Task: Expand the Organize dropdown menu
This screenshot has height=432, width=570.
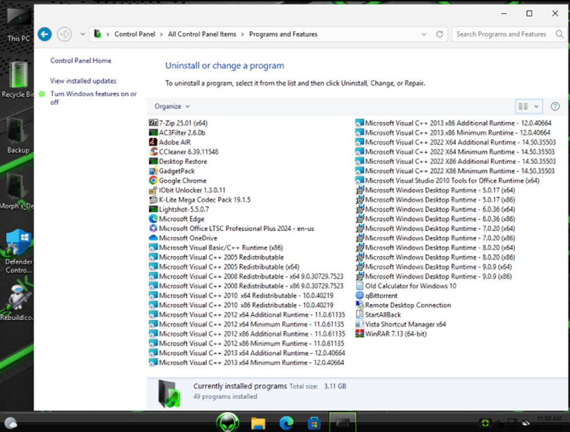Action: pyautogui.click(x=172, y=107)
